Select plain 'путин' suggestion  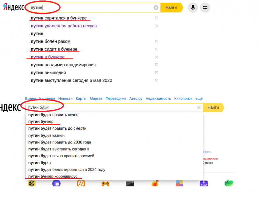[x=37, y=33]
